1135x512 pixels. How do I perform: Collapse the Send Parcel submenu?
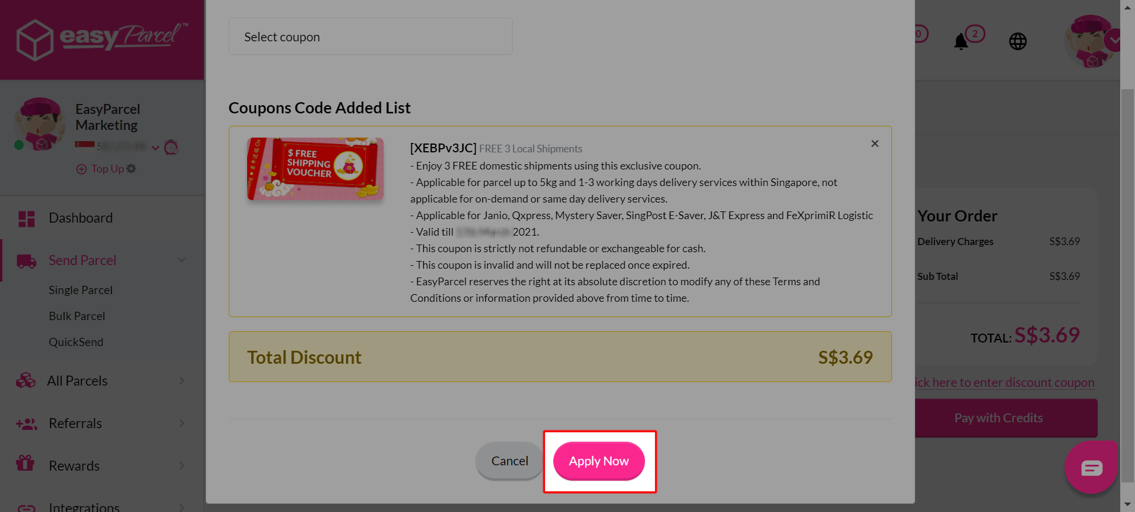[182, 260]
